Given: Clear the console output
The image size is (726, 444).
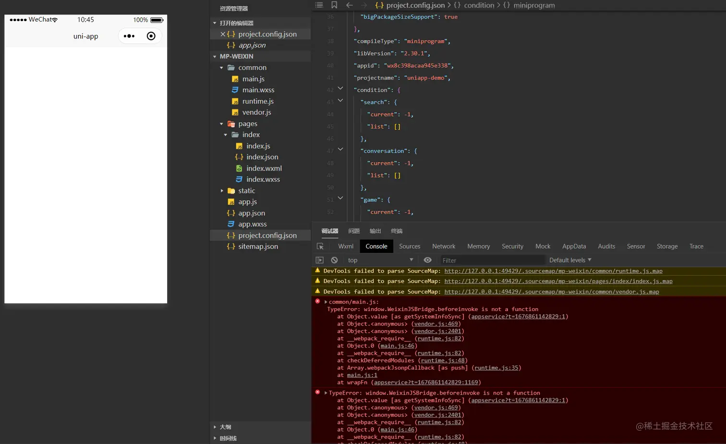Looking at the screenshot, I should 334,260.
